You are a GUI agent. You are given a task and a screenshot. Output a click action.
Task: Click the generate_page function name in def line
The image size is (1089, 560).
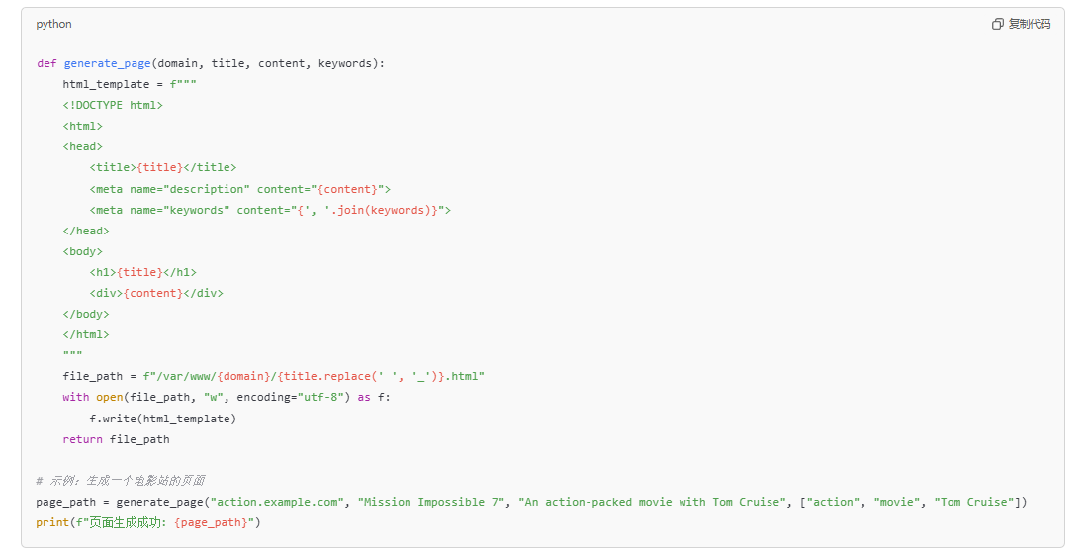[108, 64]
